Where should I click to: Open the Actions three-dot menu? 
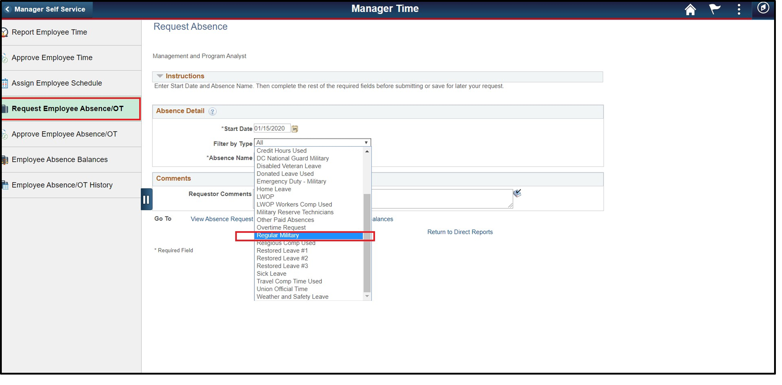click(x=738, y=9)
